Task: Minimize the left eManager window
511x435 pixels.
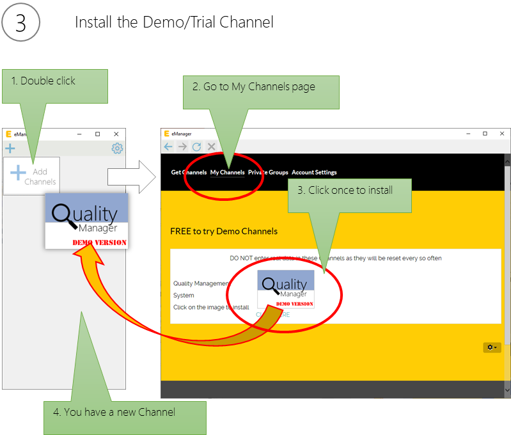Action: click(x=79, y=134)
